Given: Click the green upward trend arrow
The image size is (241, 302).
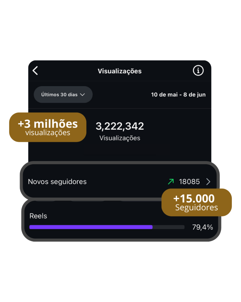Looking at the screenshot, I should [171, 182].
